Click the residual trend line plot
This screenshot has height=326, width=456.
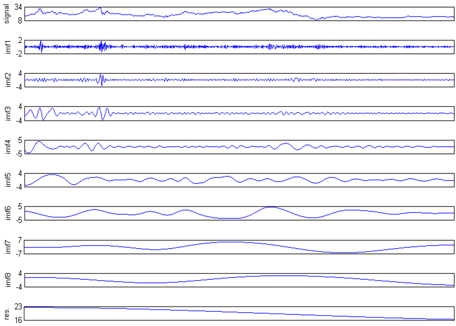click(239, 314)
